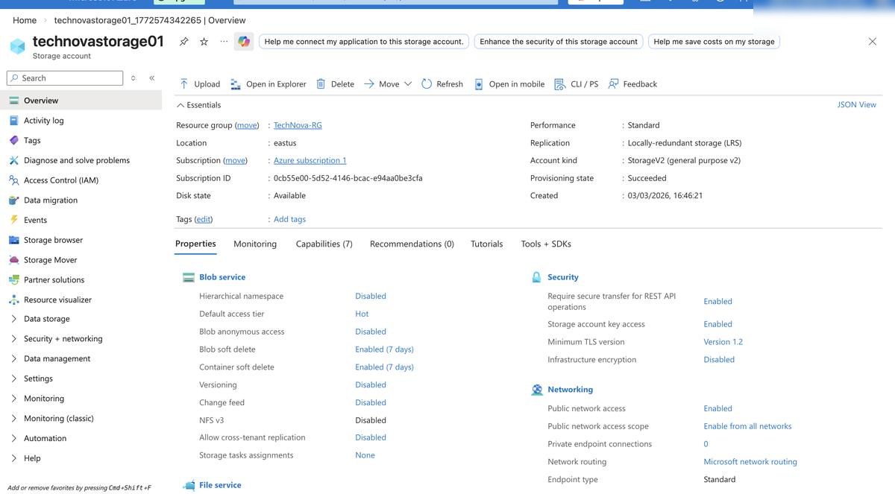The height and width of the screenshot is (494, 895).
Task: Open the Move dropdown menu
Action: pyautogui.click(x=388, y=84)
